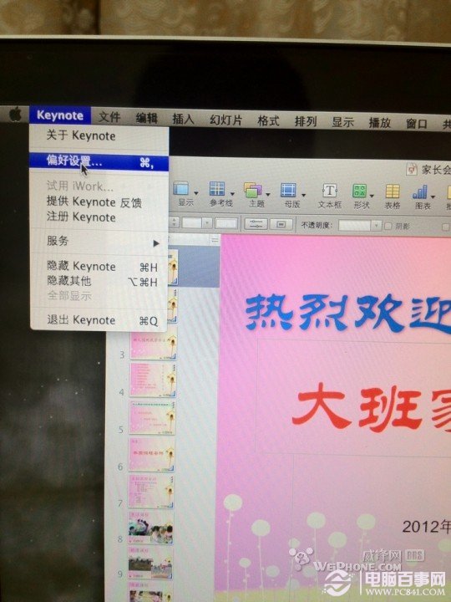
Task: Open the 排列 (Arrange) menu
Action: pos(306,122)
